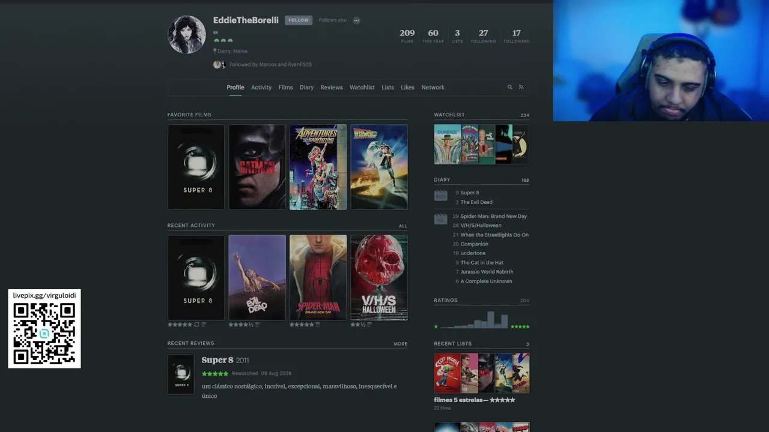Open the Watchlist tab
Image resolution: width=769 pixels, height=432 pixels.
pos(362,88)
